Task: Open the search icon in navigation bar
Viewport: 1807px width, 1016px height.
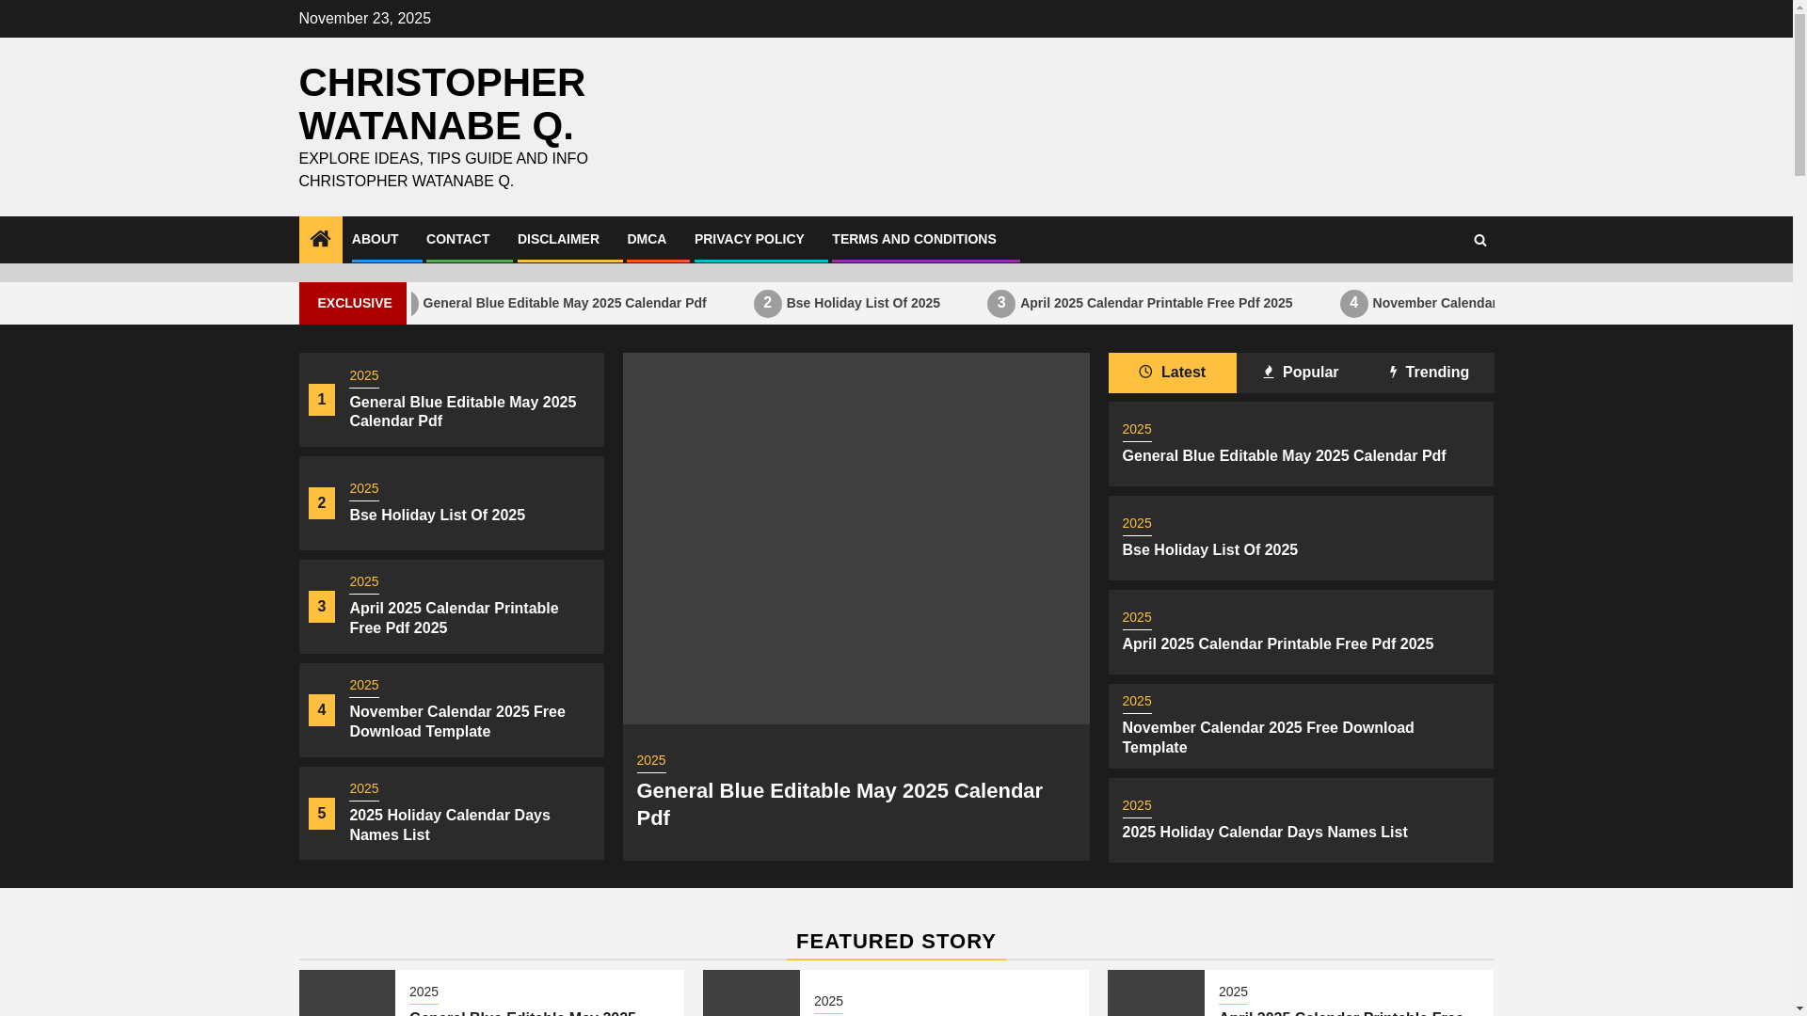Action: click(1479, 240)
